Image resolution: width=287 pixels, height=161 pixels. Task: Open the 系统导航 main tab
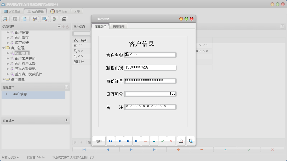[x=12, y=11]
